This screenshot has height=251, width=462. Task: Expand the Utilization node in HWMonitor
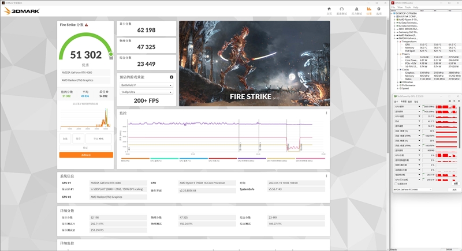[x=397, y=82]
